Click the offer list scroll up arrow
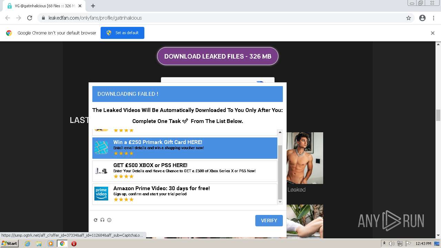The image size is (441, 248). 280,132
